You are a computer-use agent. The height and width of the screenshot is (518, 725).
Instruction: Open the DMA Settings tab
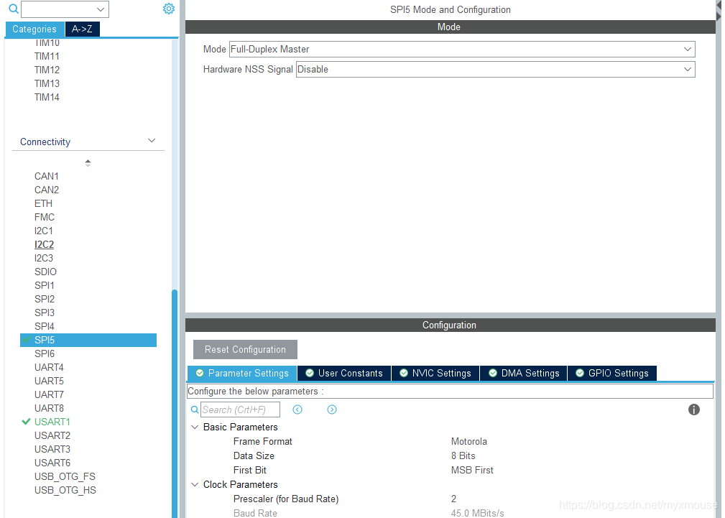523,374
